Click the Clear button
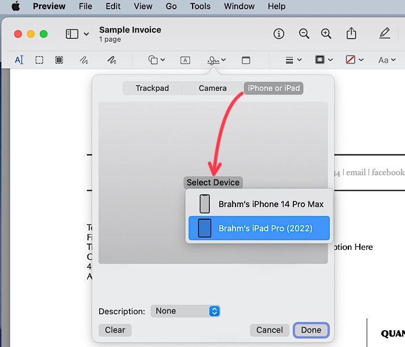This screenshot has height=347, width=405. pyautogui.click(x=115, y=330)
